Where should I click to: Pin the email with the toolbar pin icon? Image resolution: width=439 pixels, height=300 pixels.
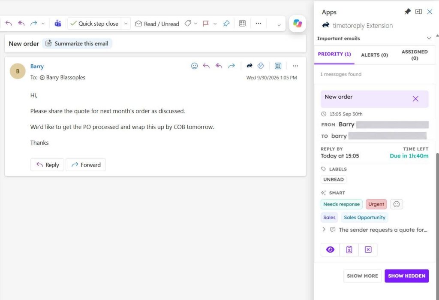click(226, 24)
